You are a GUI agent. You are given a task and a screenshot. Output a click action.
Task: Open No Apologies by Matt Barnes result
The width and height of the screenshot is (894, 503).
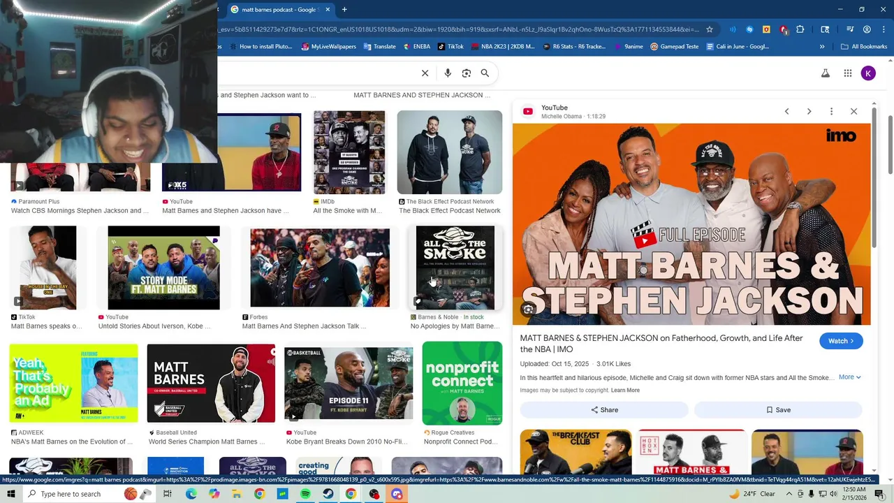pyautogui.click(x=455, y=326)
